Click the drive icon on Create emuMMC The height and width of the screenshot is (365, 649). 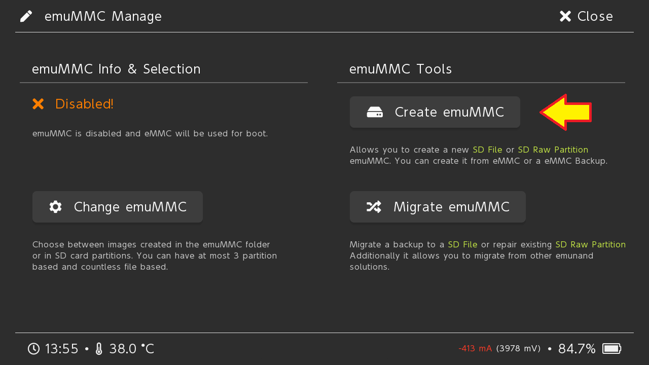tap(375, 112)
